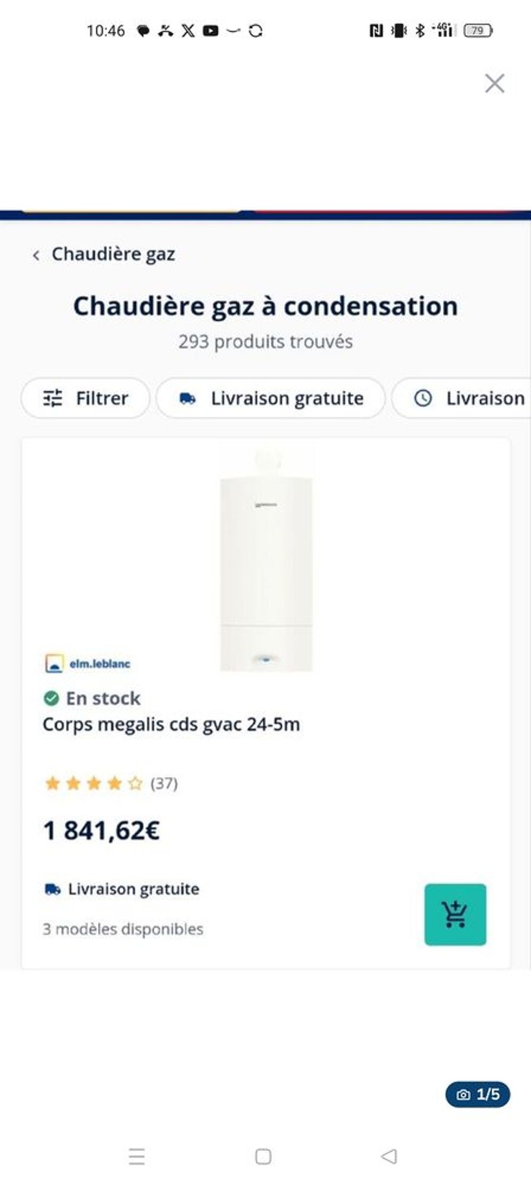Expand the 3 modèles disponibles list
531x1185 pixels.
pyautogui.click(x=123, y=929)
